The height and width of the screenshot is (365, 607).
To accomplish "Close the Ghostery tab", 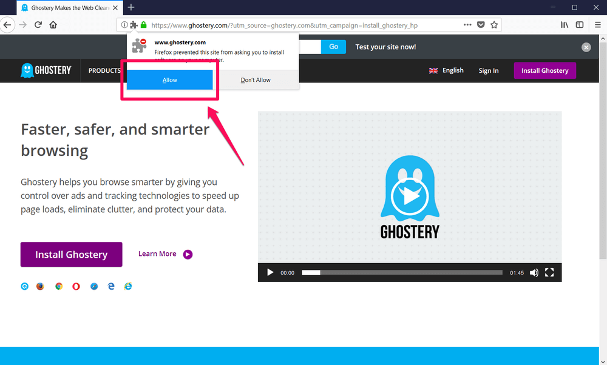I will (x=115, y=8).
